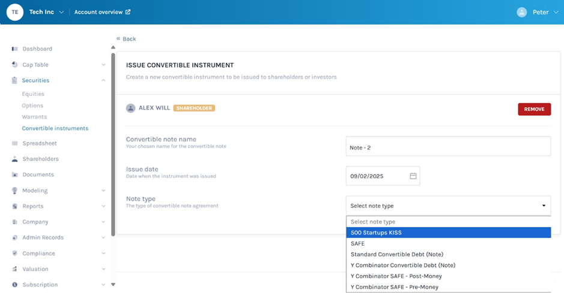Image resolution: width=564 pixels, height=293 pixels.
Task: Open the calendar icon in Issue date
Action: click(x=413, y=176)
